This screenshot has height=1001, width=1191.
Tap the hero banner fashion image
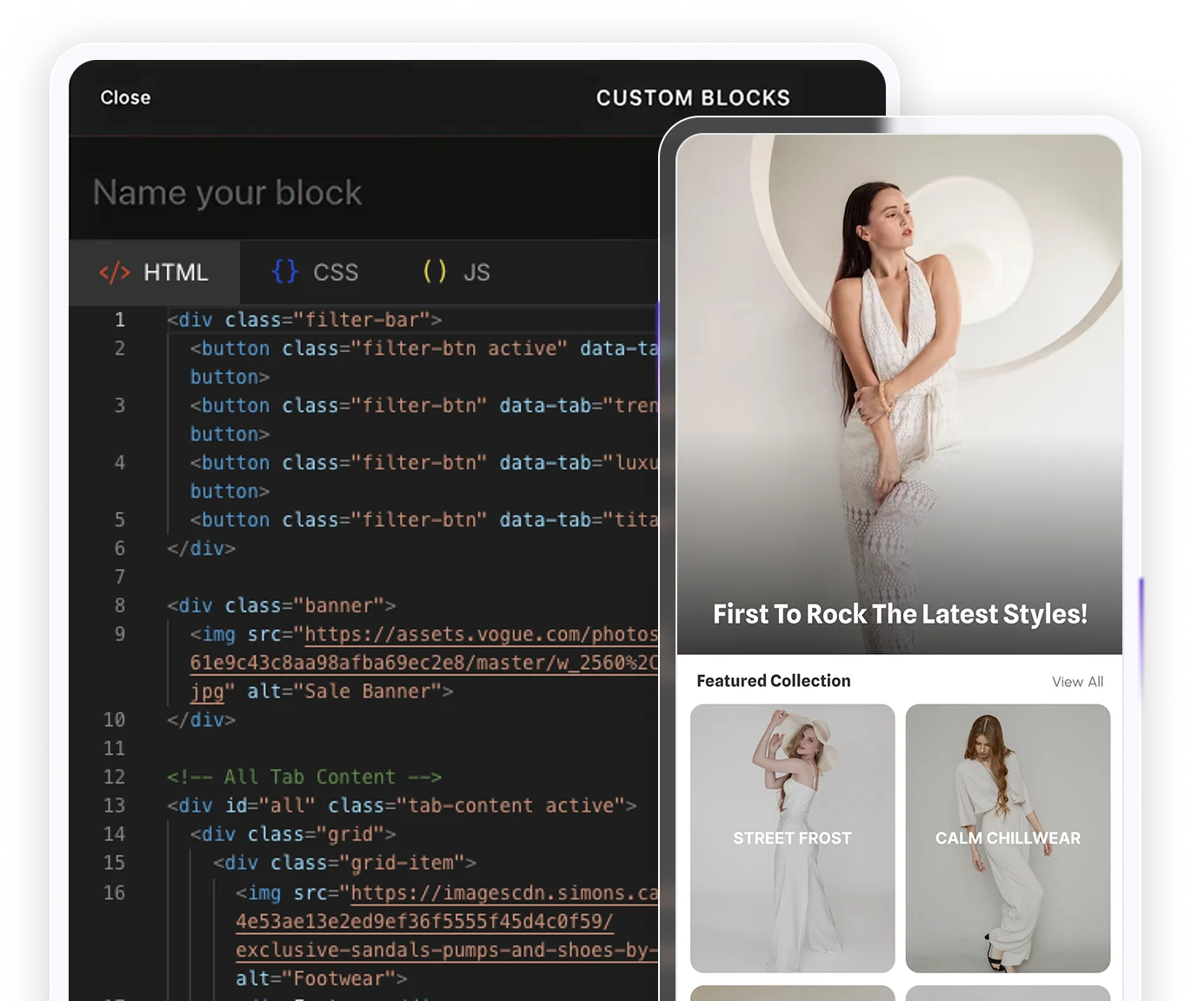pyautogui.click(x=899, y=365)
